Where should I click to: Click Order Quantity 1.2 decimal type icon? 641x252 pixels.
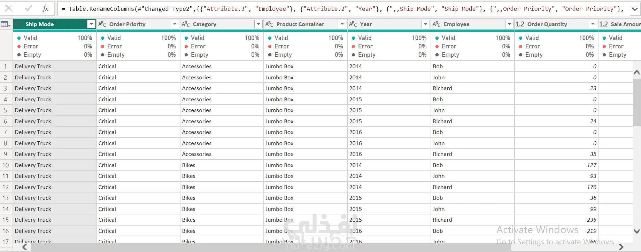click(x=520, y=24)
